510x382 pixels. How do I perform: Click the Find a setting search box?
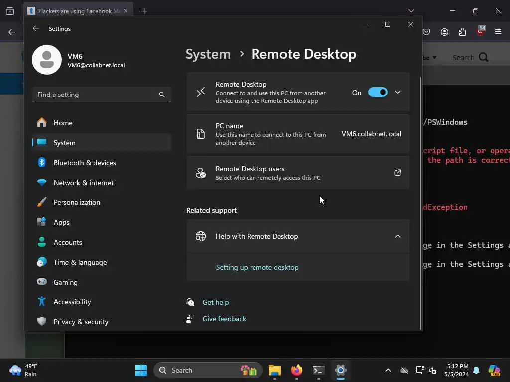(x=102, y=95)
